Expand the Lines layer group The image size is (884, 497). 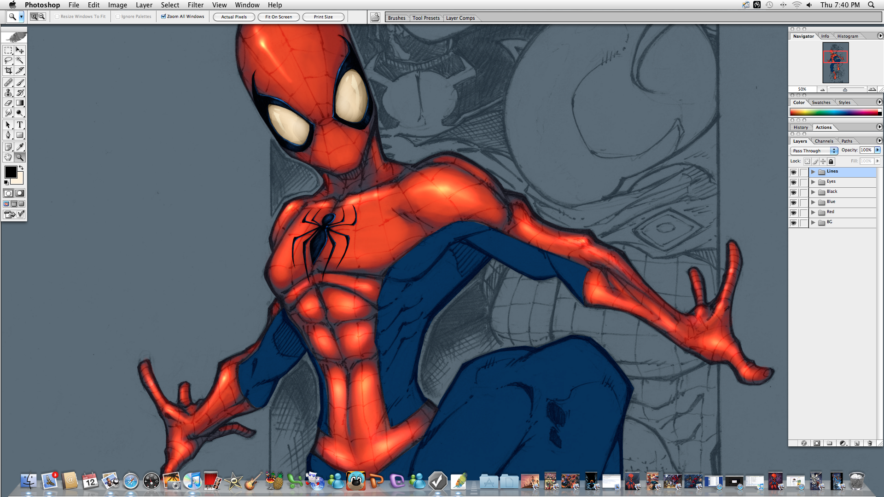click(x=813, y=172)
